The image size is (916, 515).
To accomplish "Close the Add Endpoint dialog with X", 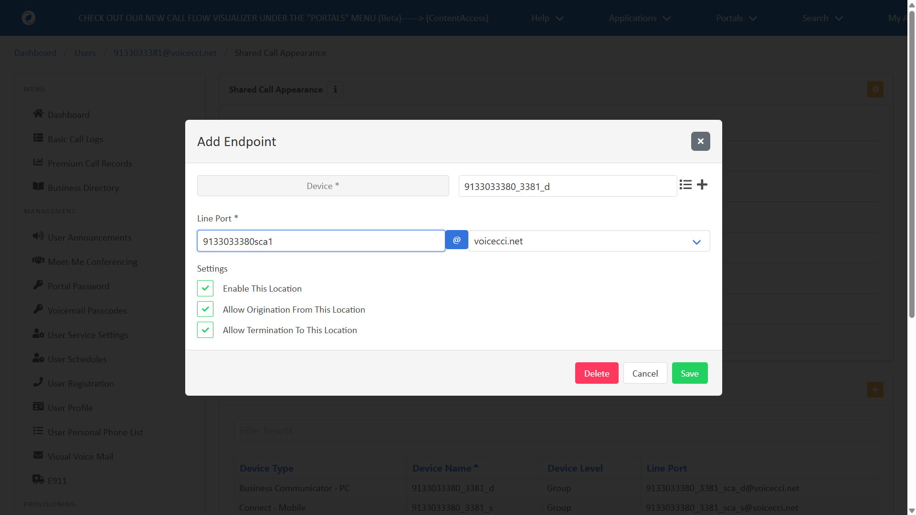I will (x=700, y=141).
